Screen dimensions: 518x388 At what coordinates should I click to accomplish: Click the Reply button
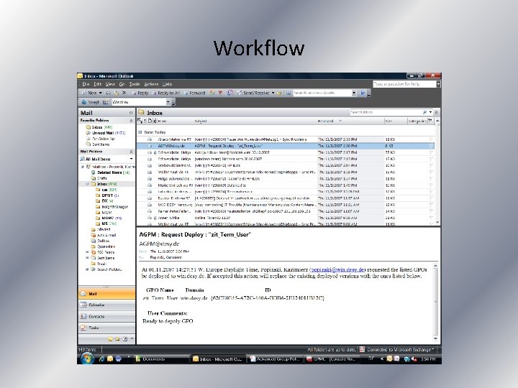(140, 93)
